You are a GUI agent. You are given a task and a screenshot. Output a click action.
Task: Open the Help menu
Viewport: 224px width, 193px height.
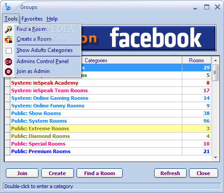point(52,19)
